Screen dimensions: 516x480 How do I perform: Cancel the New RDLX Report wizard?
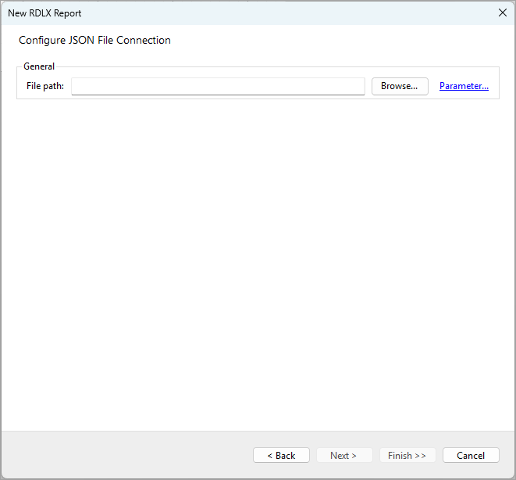(471, 455)
